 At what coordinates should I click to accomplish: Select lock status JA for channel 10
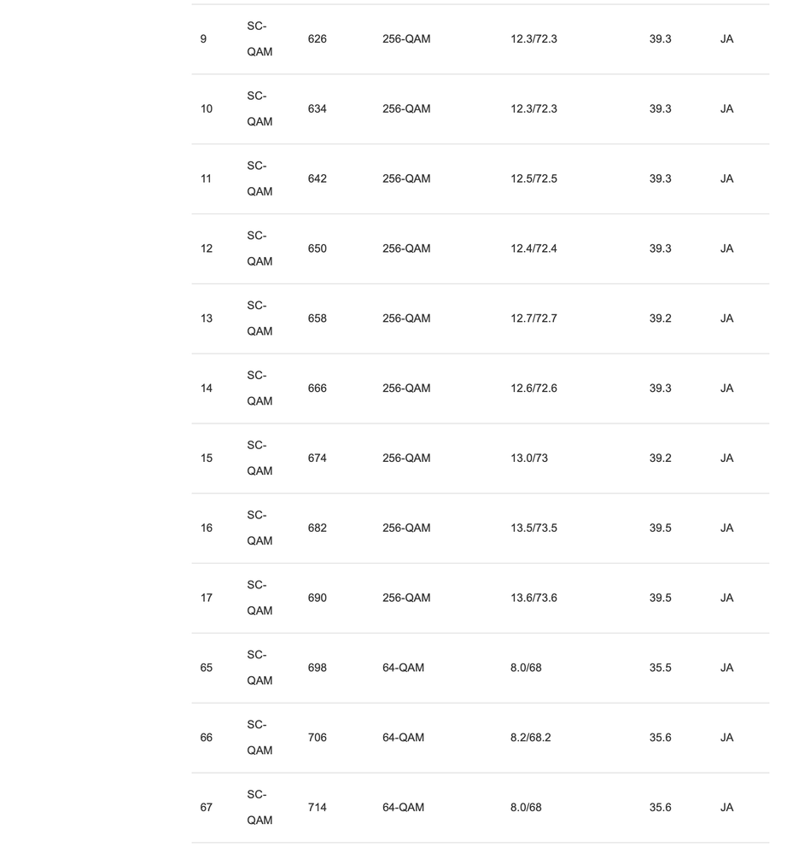tap(726, 108)
